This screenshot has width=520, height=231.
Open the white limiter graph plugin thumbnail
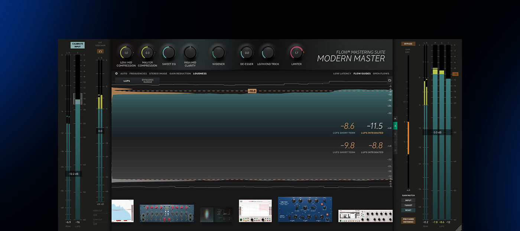(255, 211)
